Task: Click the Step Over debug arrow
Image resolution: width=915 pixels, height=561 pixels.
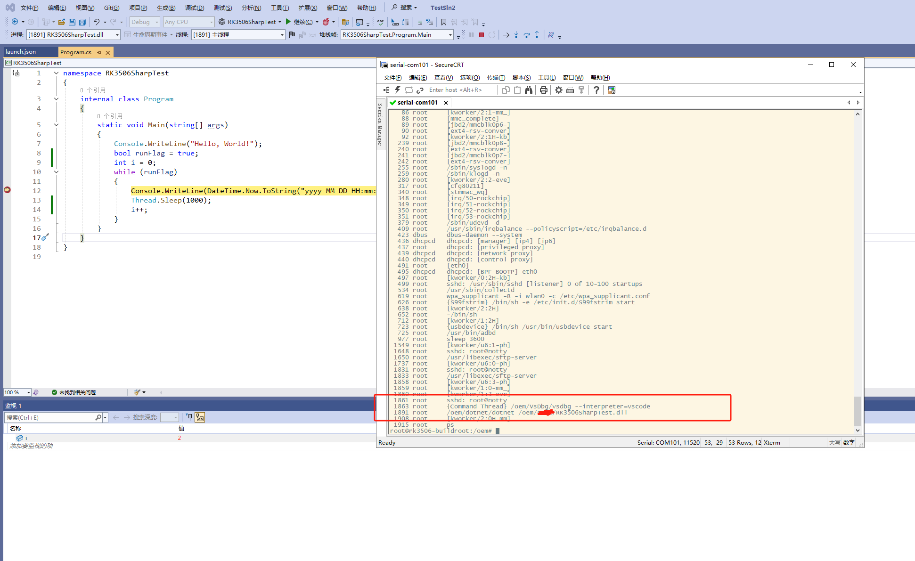Action: pos(526,35)
